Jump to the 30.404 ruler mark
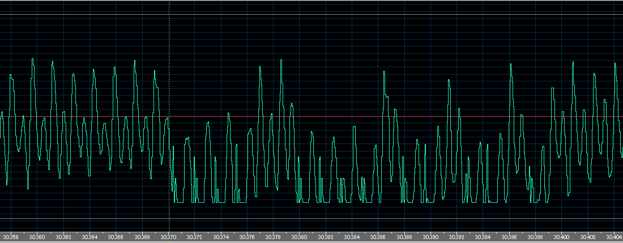623x243 pixels. pyautogui.click(x=614, y=237)
